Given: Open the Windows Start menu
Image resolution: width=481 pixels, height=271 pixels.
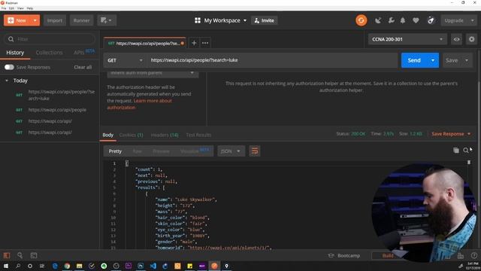Looking at the screenshot, I should (6, 266).
